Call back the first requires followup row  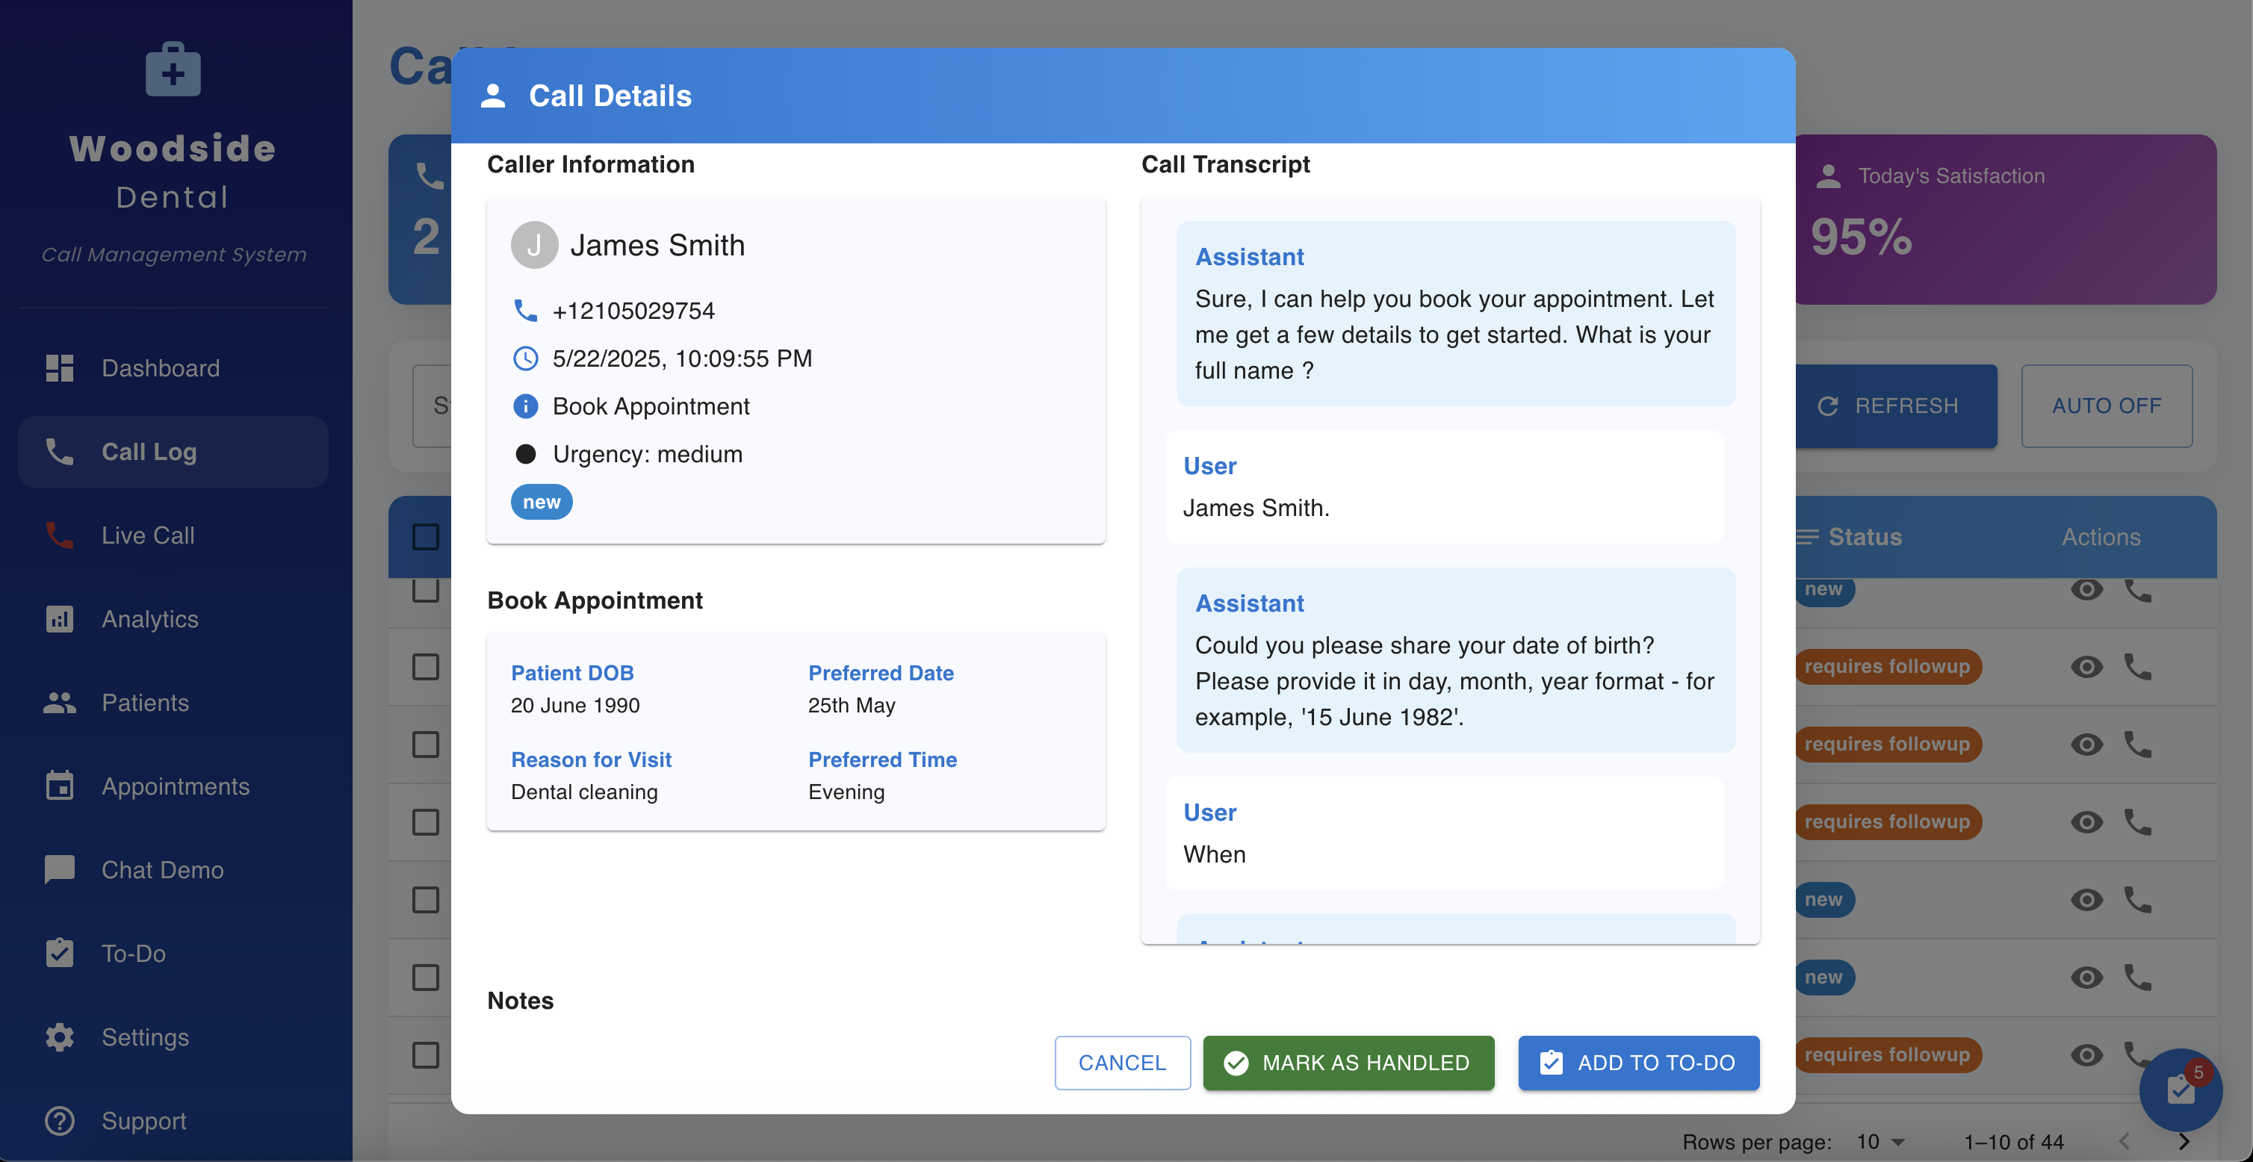2137,667
